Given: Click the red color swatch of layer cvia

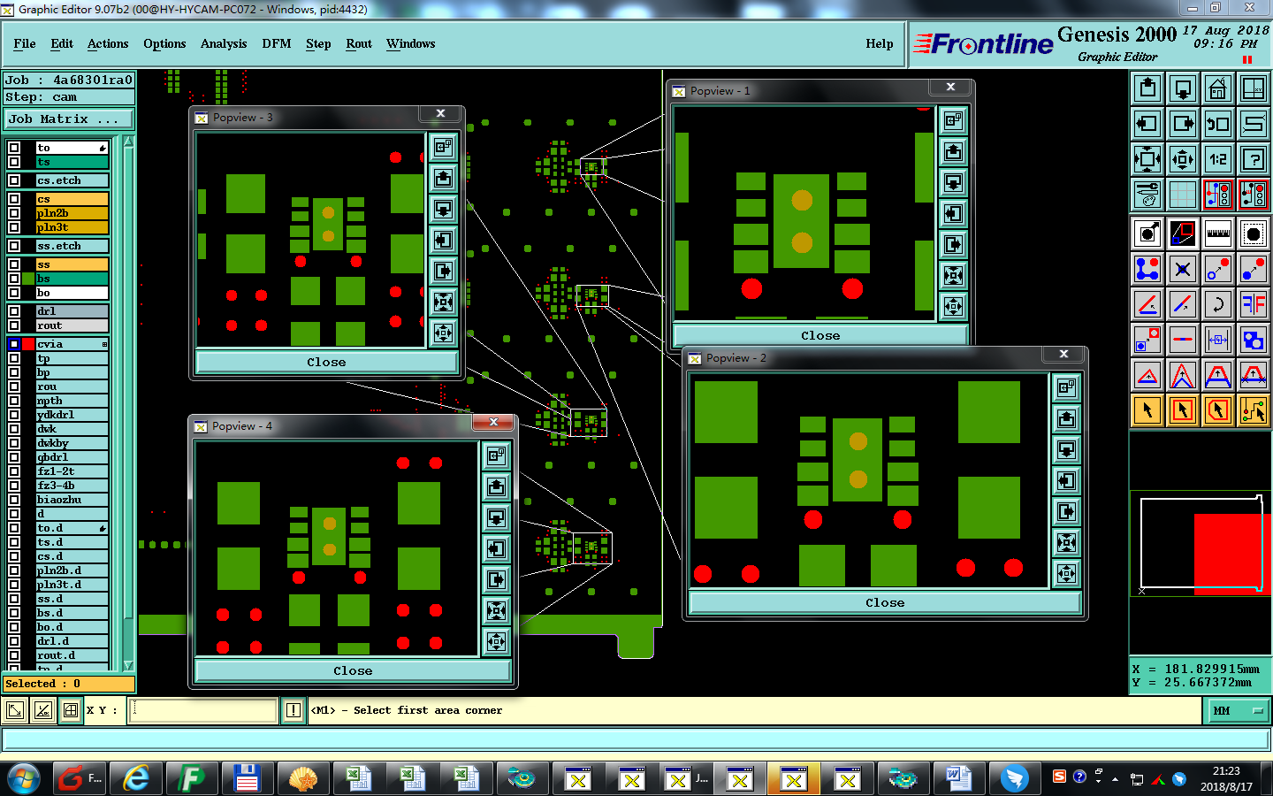Looking at the screenshot, I should click(28, 344).
